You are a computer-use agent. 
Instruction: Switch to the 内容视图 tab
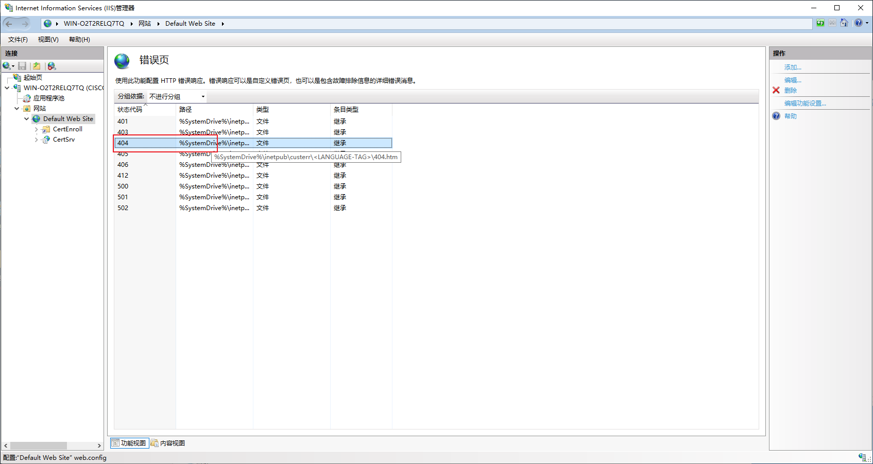pos(168,443)
